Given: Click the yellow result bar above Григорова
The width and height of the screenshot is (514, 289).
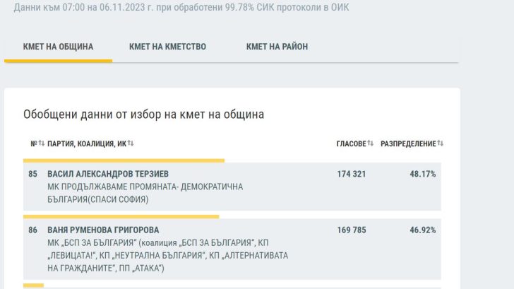Looking at the screenshot, I should (121, 216).
